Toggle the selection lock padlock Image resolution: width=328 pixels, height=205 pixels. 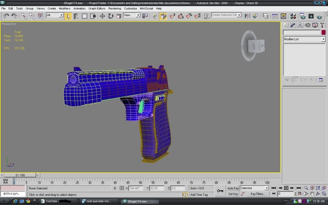coord(115,188)
